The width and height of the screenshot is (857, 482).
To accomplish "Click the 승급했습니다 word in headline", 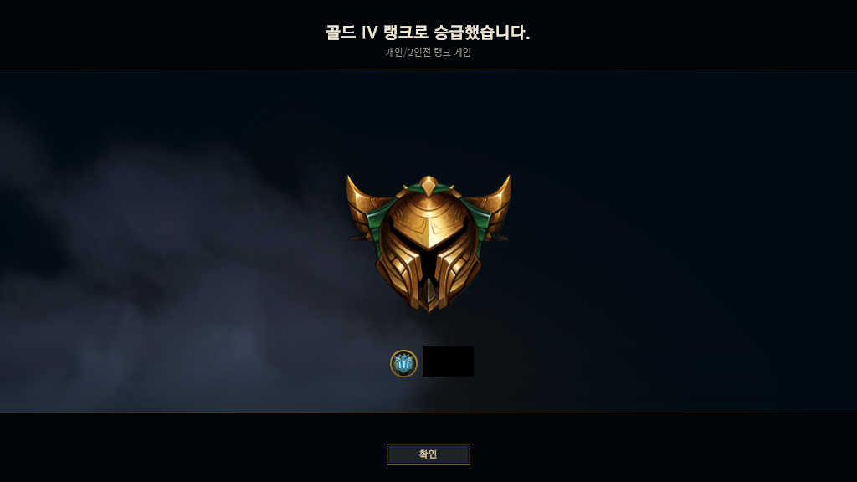I will (482, 33).
